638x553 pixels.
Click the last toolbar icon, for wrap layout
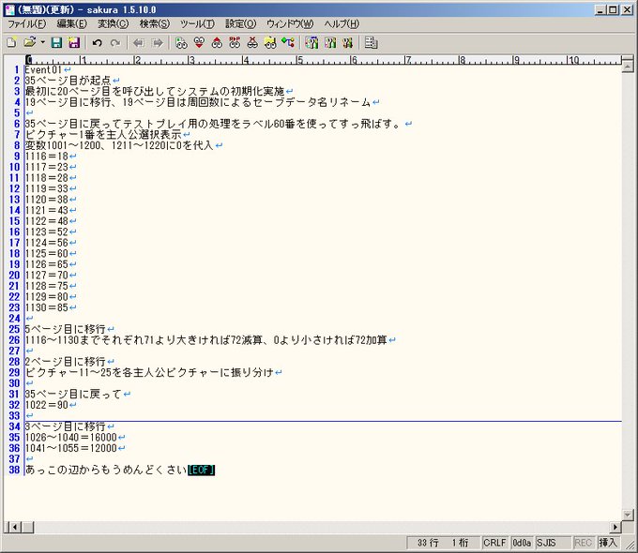(x=371, y=42)
